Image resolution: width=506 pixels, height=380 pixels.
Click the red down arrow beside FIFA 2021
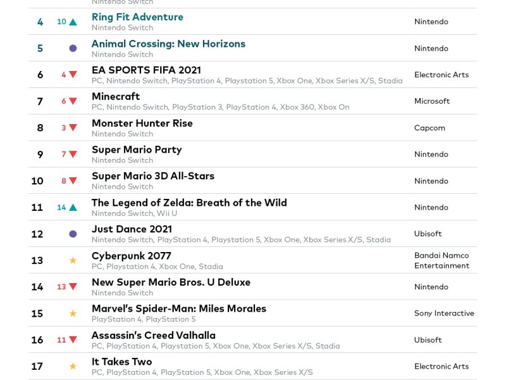coord(73,75)
